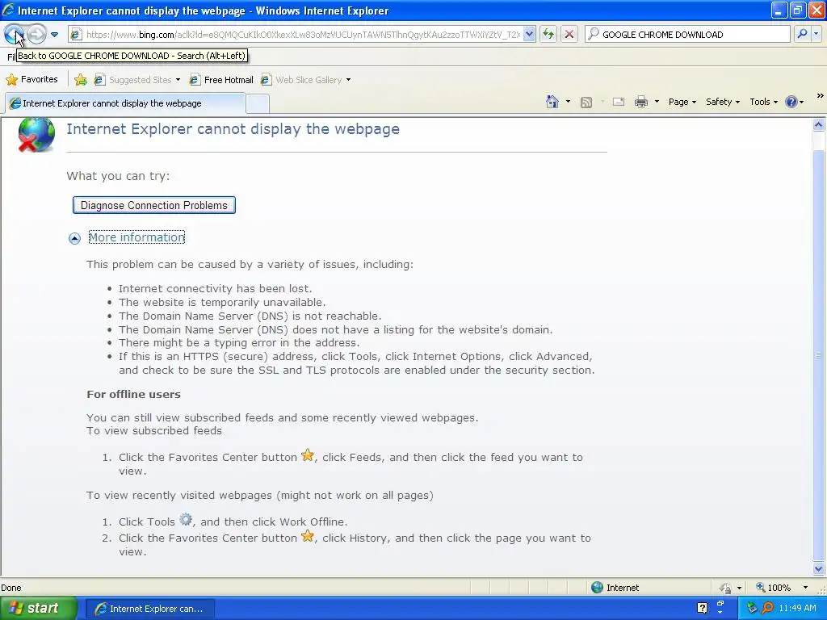827x620 pixels.
Task: Expand the zoom level dropdown arrow
Action: pyautogui.click(x=805, y=588)
